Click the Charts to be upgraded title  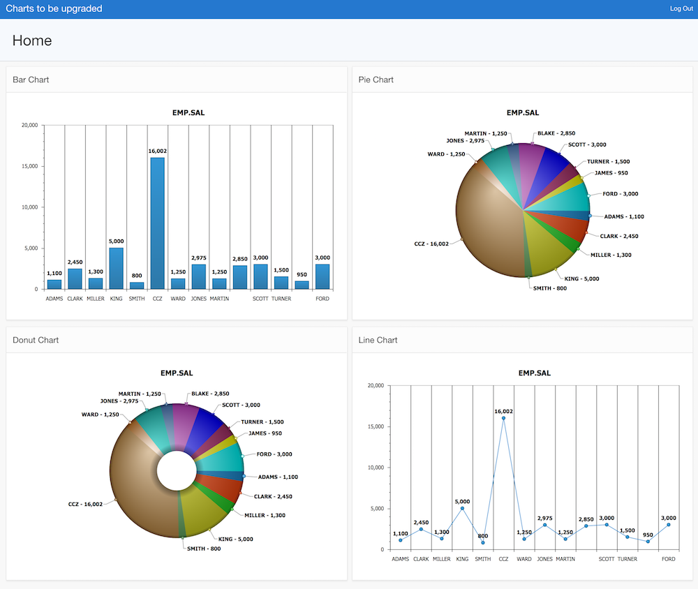[54, 8]
